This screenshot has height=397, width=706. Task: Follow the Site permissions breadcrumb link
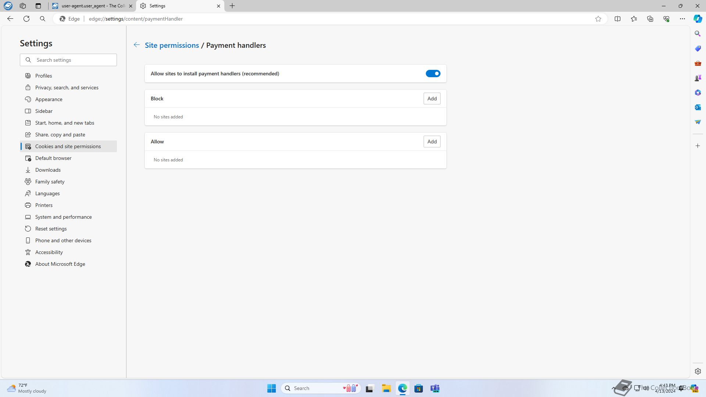pos(172,45)
